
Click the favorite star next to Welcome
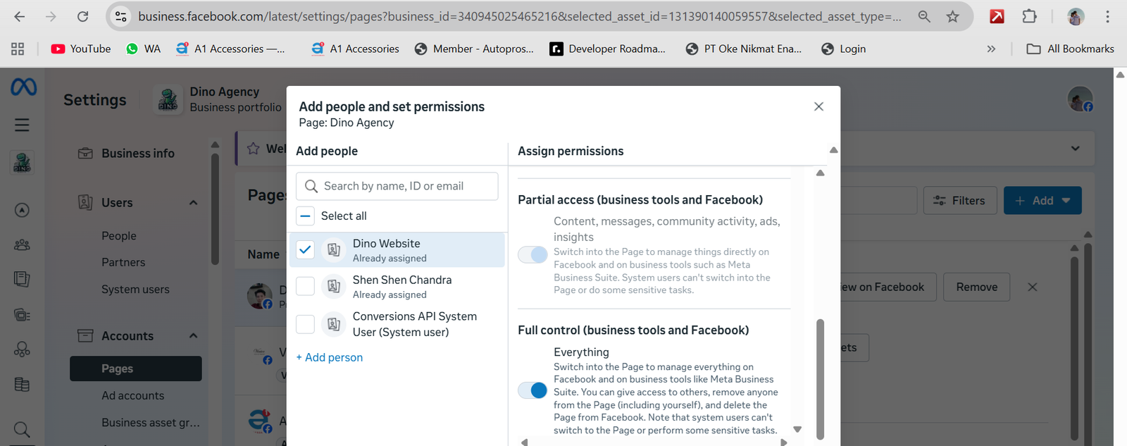pyautogui.click(x=254, y=149)
